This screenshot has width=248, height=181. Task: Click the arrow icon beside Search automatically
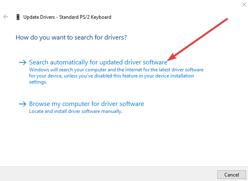(x=22, y=62)
